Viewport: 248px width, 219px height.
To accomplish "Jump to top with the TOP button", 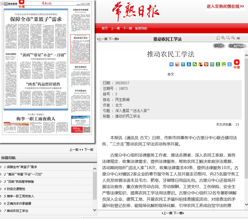I will pos(219,46).
